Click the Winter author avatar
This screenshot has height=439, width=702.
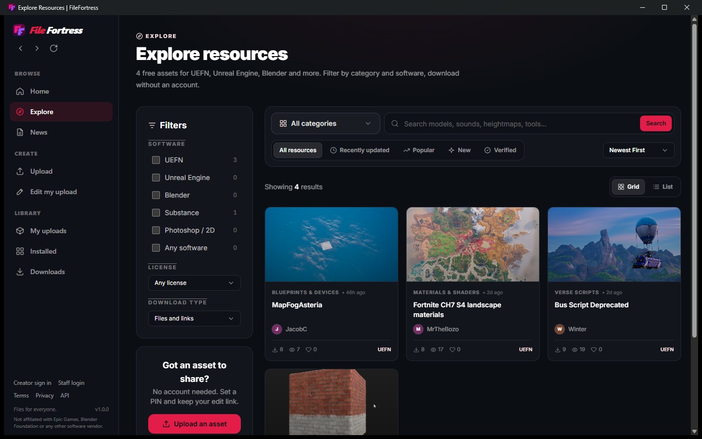point(560,329)
